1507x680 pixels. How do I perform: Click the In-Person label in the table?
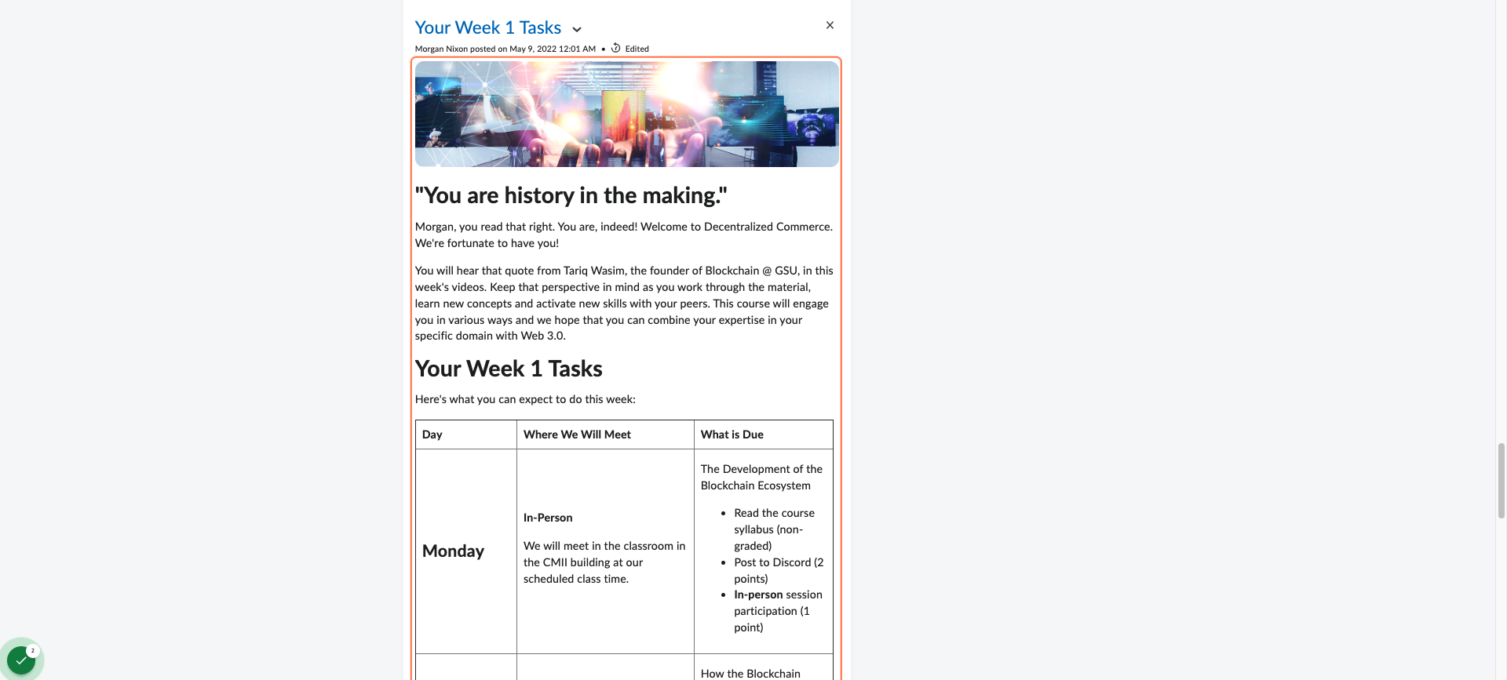click(x=548, y=518)
